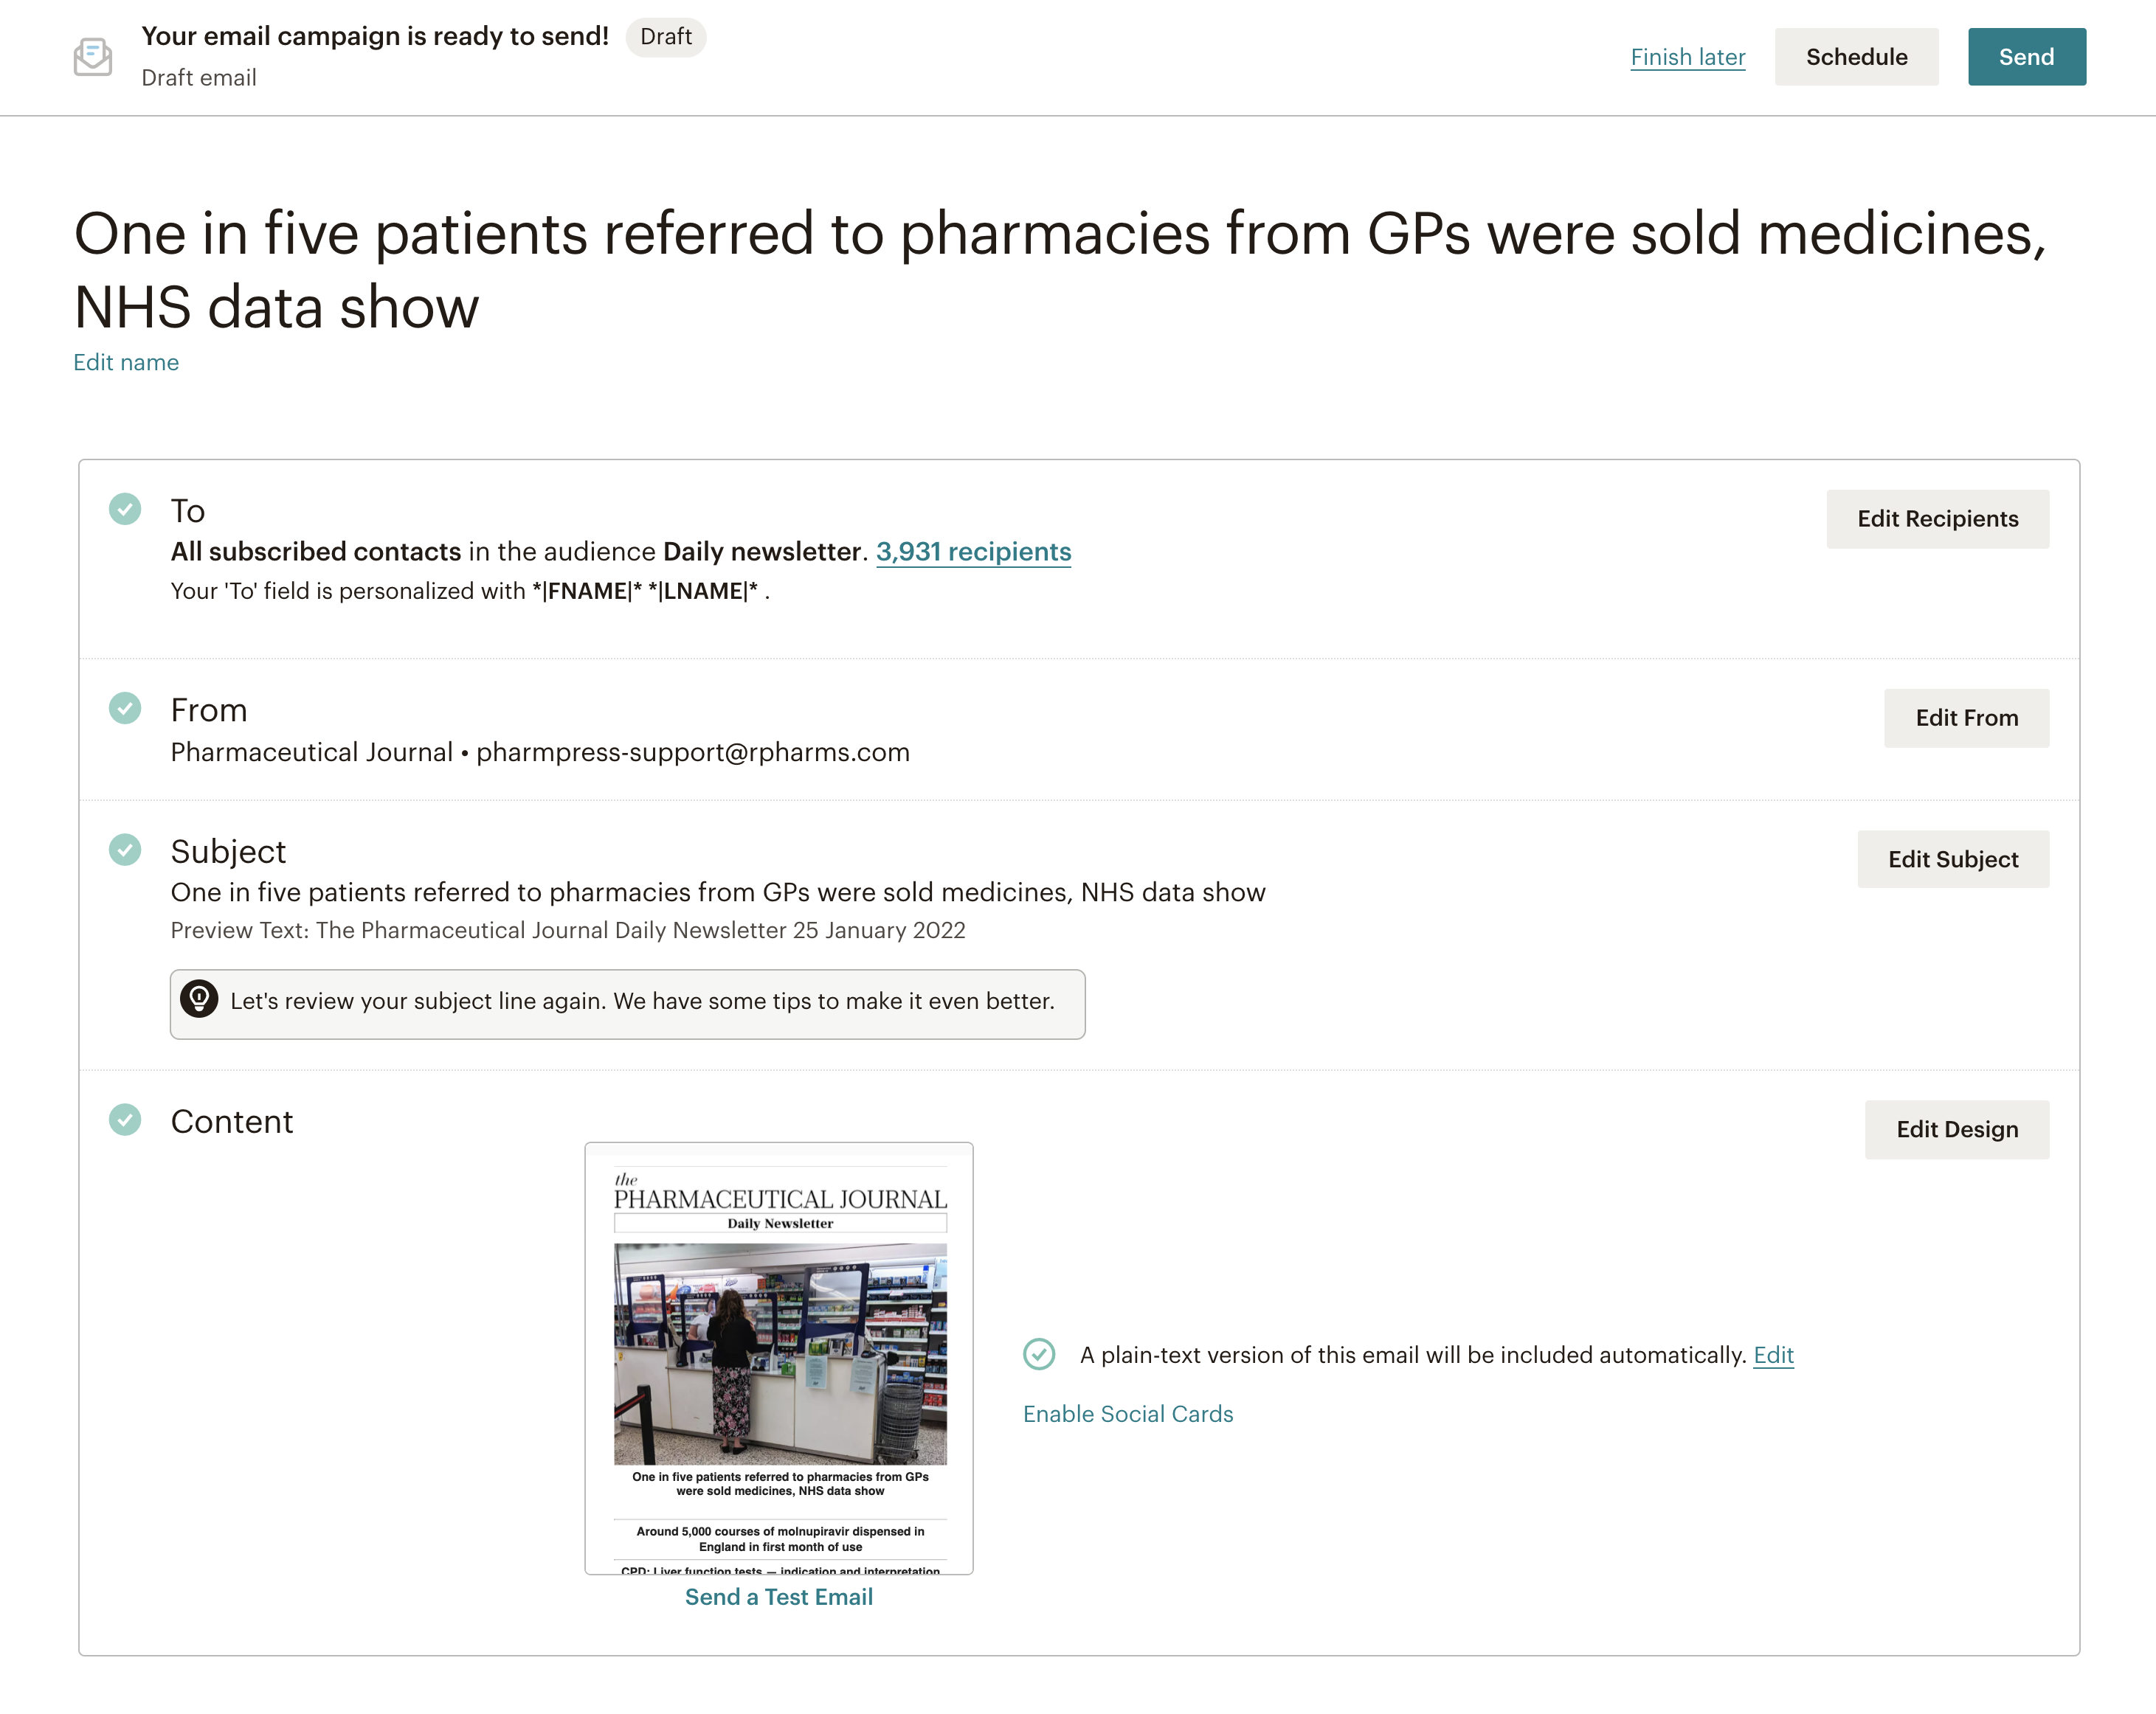The image size is (2156, 1714).
Task: Click the plain-text version checkmark icon
Action: click(x=1039, y=1354)
